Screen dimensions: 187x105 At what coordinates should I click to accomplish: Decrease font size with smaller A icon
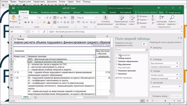pyautogui.click(x=51, y=18)
